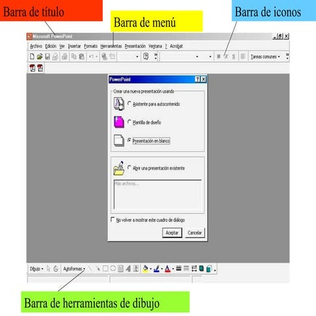Open the Ver menu
The width and height of the screenshot is (316, 316).
coord(62,46)
